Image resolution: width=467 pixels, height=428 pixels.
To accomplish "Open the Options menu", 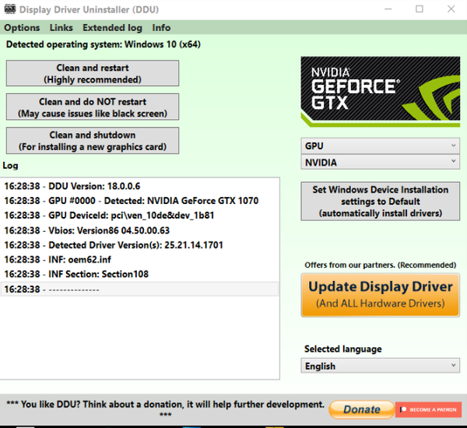I will 22,28.
